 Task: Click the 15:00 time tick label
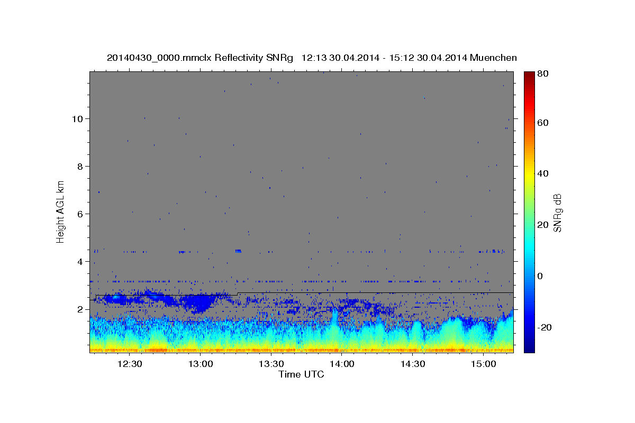point(484,364)
